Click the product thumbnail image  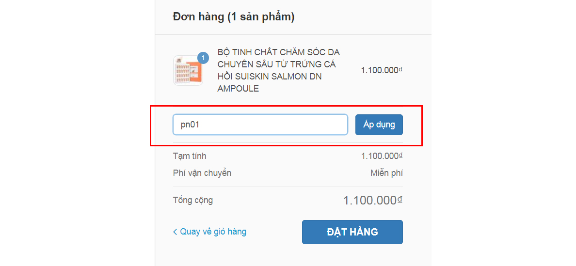tap(188, 71)
